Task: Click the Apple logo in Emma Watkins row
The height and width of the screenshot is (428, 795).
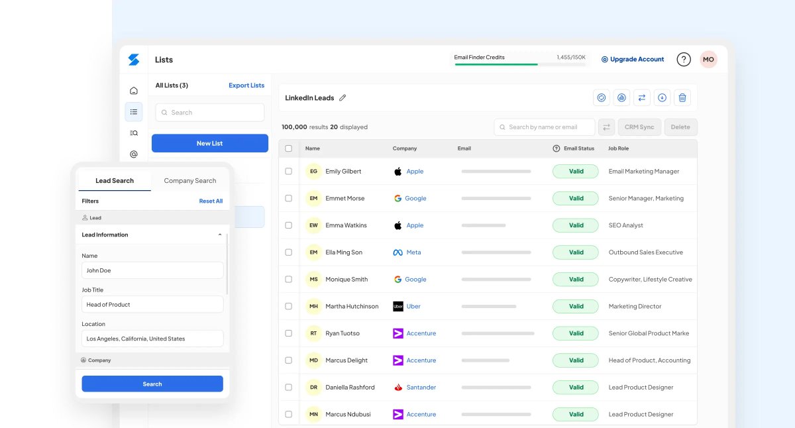Action: pyautogui.click(x=398, y=225)
